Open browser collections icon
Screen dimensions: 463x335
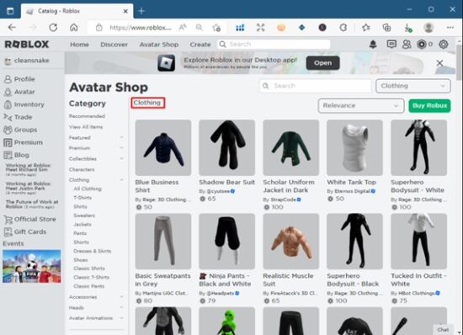coord(386,28)
